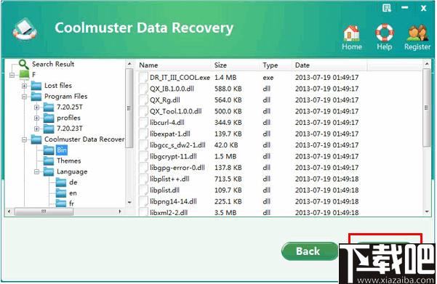This screenshot has width=437, height=284.
Task: Click file icon beside libpng14-14.dll
Action: (143, 202)
